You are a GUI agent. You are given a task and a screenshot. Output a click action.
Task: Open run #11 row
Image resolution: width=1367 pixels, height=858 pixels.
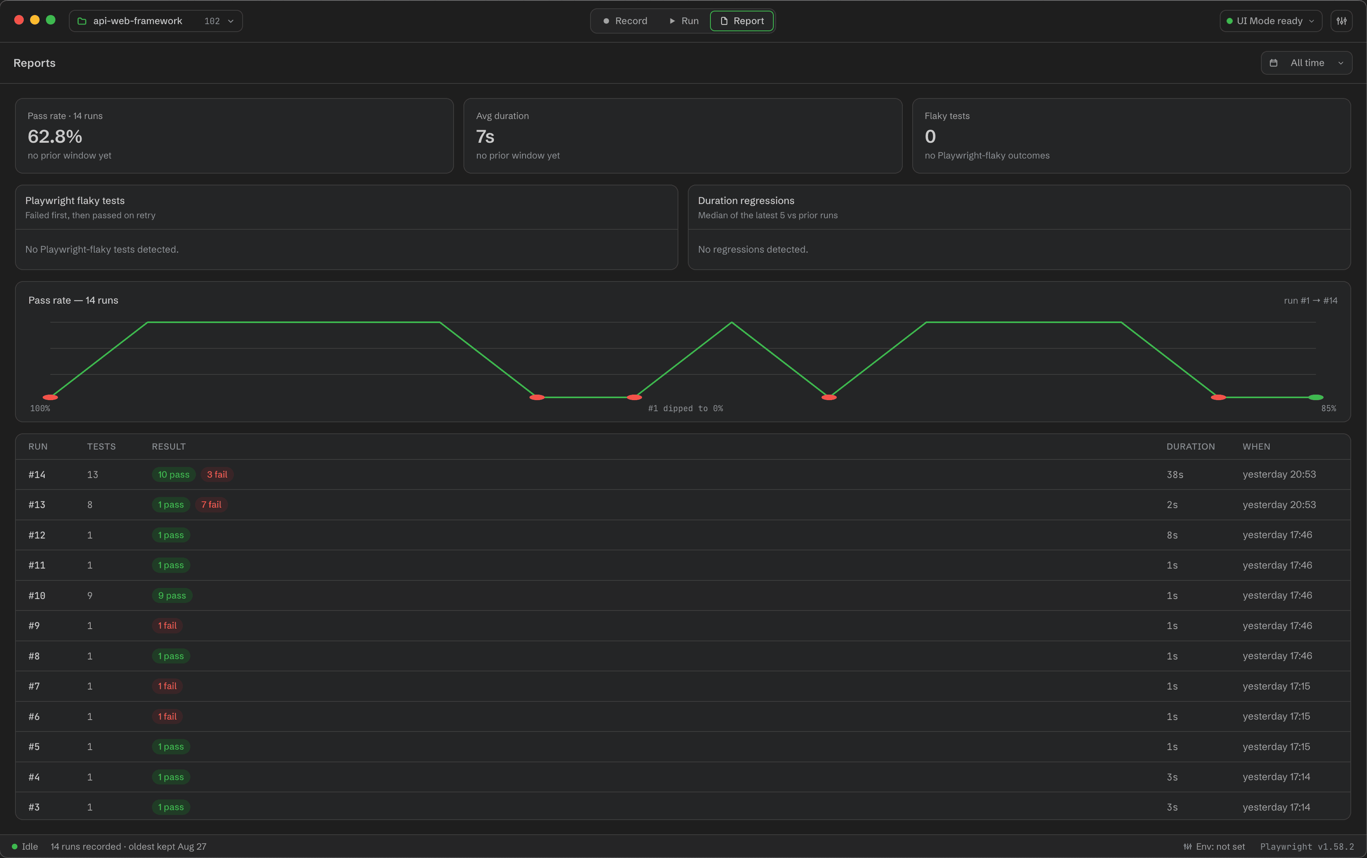pos(683,565)
